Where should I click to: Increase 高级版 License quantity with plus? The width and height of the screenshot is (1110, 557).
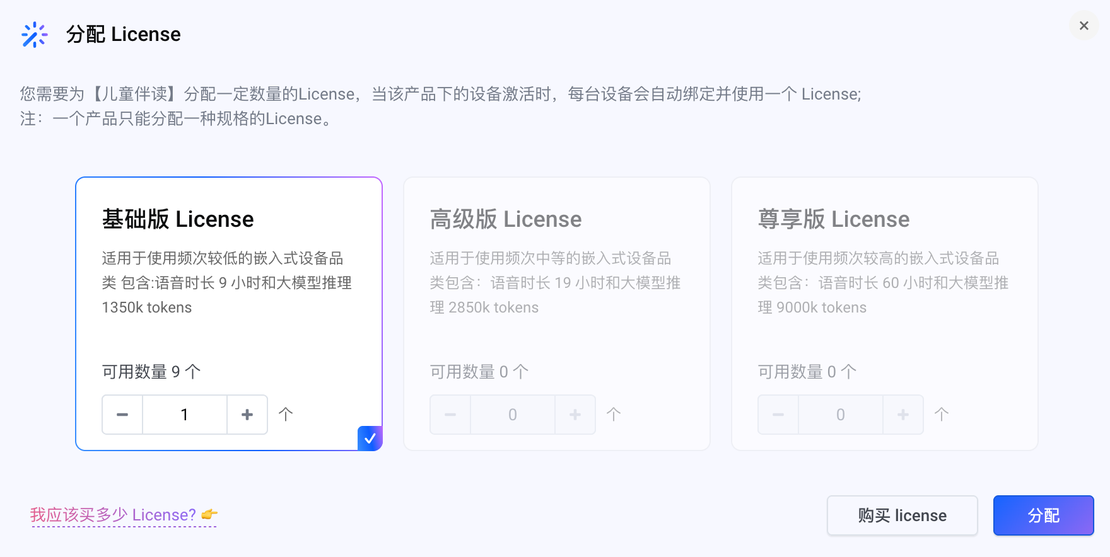(575, 415)
